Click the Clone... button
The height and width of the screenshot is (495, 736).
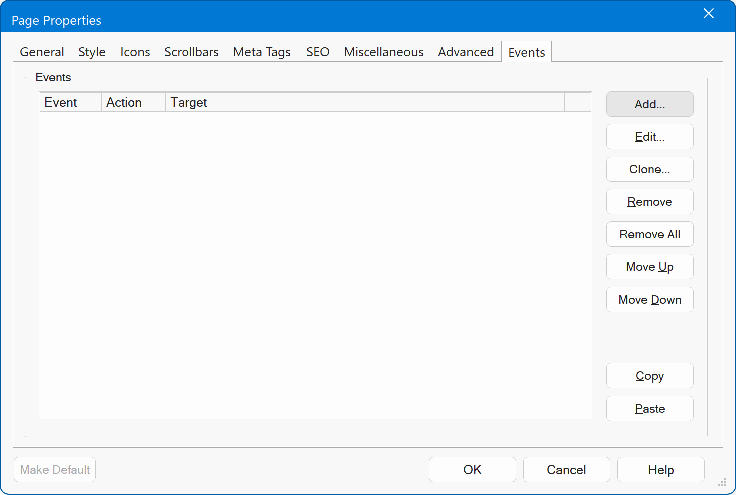[649, 169]
